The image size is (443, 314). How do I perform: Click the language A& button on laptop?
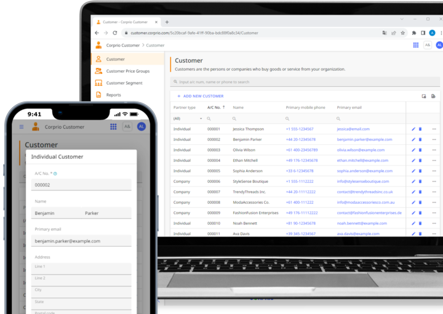tap(428, 45)
